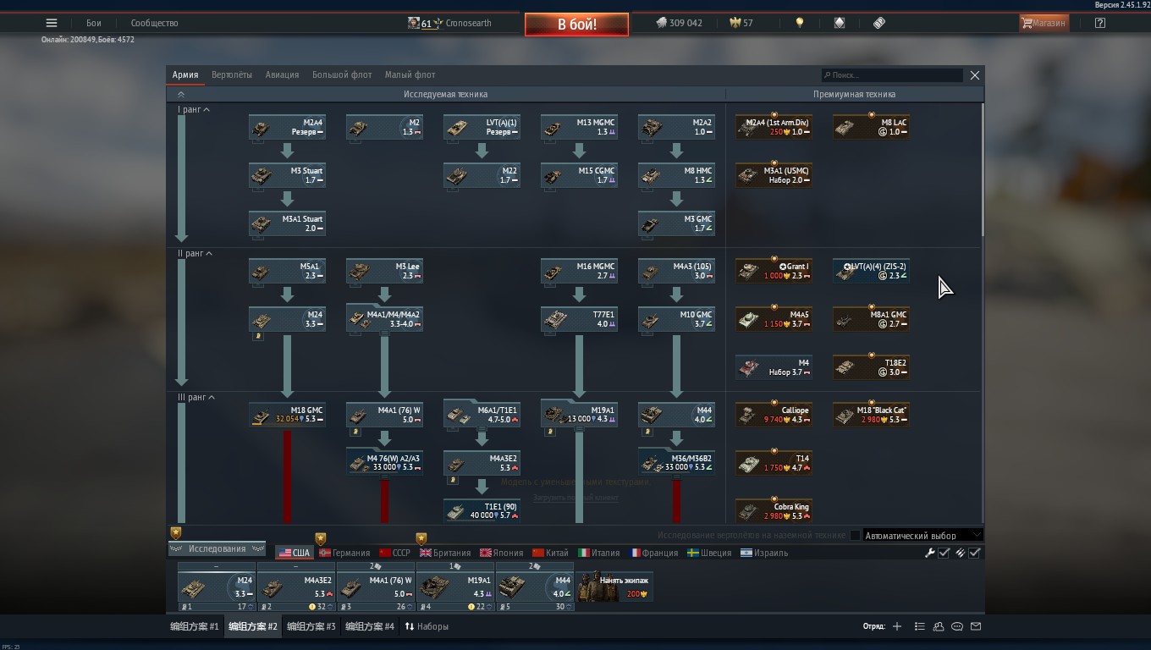Viewport: 1151px width, 650px height.
Task: Expand the M6A1/T1E1 vehicle group
Action: 482,414
